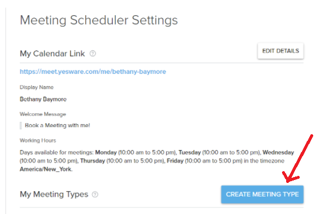Viewport: 322px width, 214px height.
Task: Click the bold Monday working-hours entry
Action: tap(106, 152)
